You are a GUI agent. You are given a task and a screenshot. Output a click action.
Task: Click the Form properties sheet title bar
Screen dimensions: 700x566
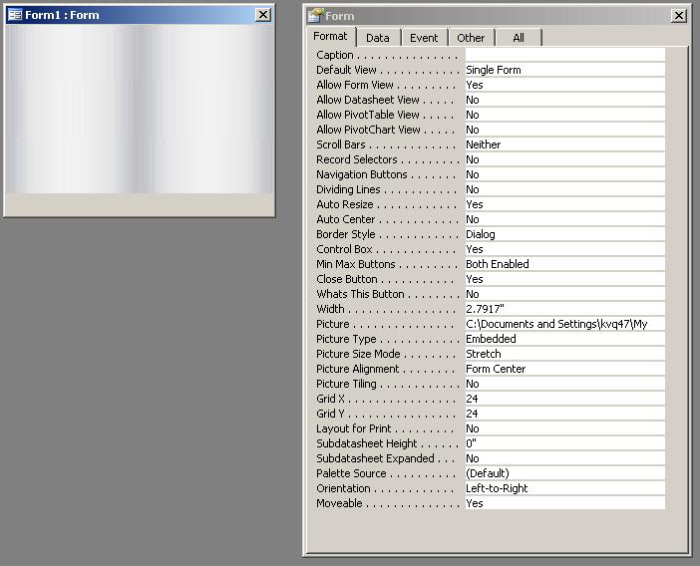point(496,16)
